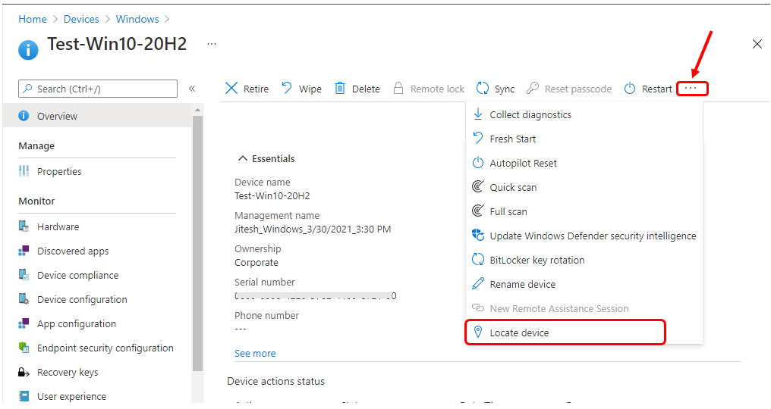This screenshot has height=409, width=771.
Task: Open the Overview sidebar item
Action: click(97, 116)
